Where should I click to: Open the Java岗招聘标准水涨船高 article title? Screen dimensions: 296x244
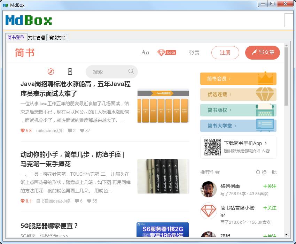point(76,89)
